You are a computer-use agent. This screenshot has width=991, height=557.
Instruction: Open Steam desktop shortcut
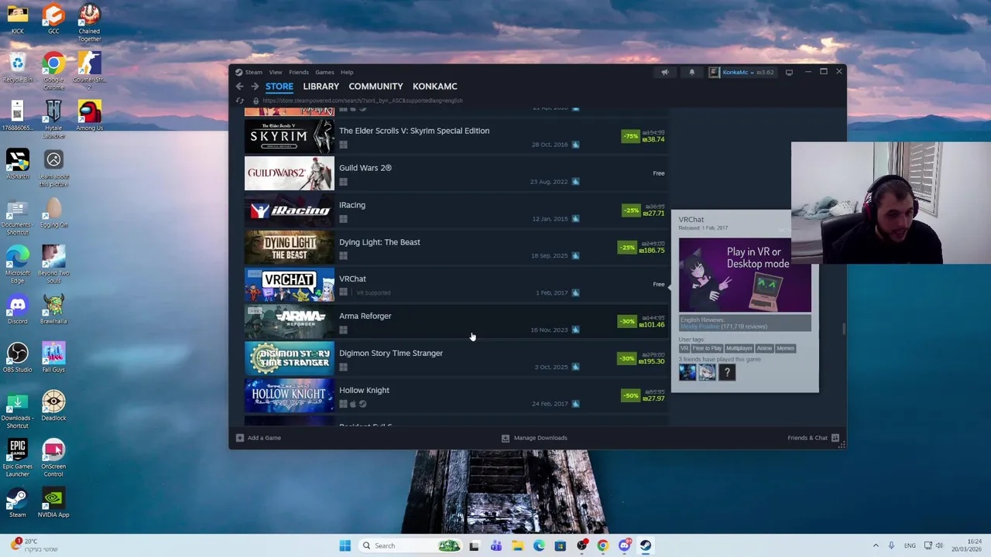coord(17,502)
